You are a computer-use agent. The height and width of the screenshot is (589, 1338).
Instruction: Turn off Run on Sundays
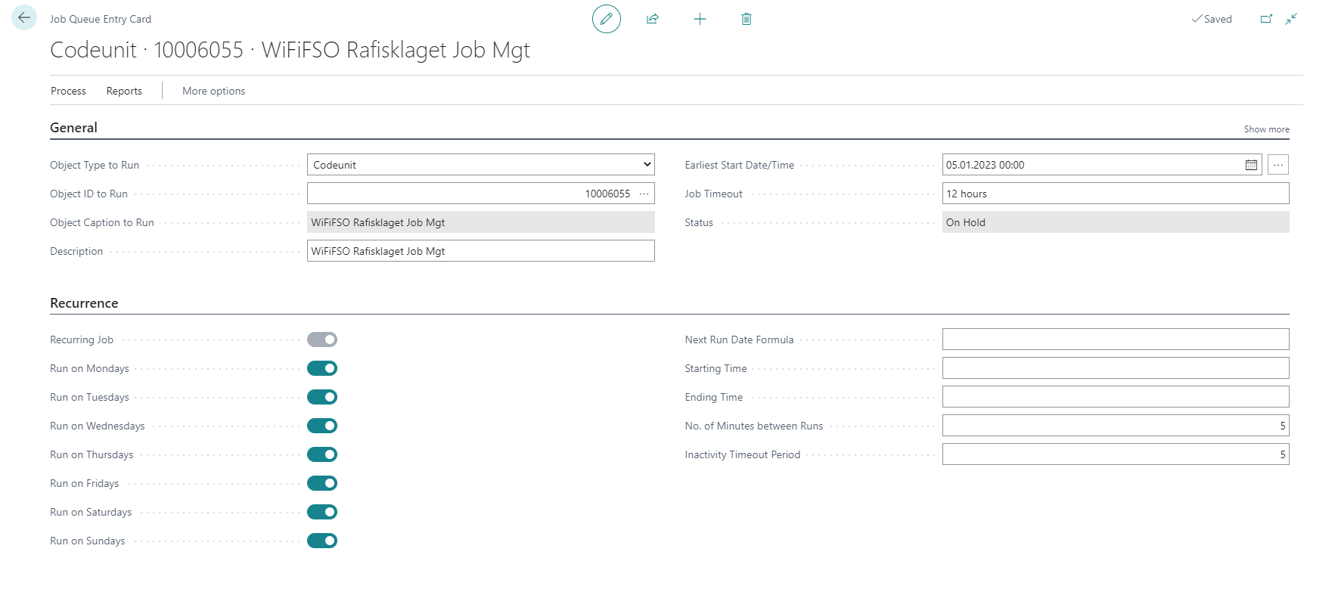[322, 541]
